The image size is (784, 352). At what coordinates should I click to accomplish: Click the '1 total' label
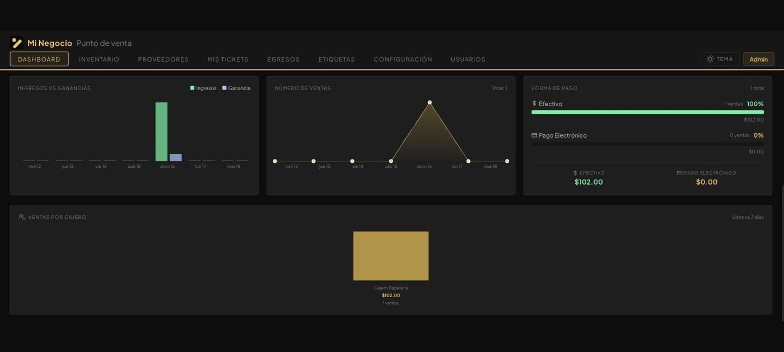click(x=757, y=88)
